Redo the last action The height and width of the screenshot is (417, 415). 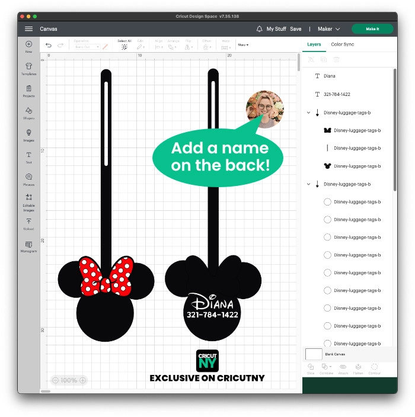60,45
